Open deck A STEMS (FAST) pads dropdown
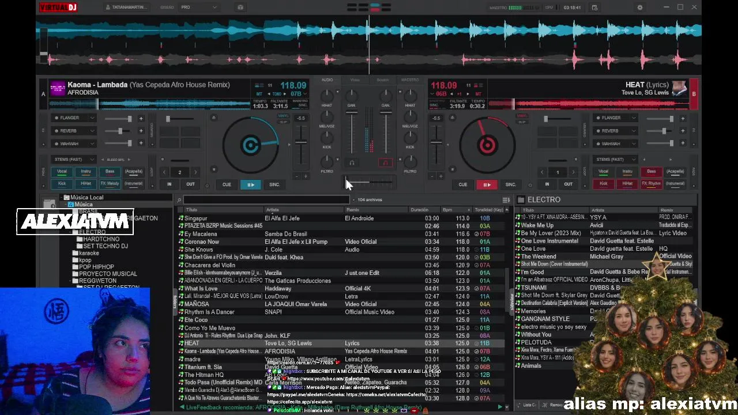 point(74,160)
